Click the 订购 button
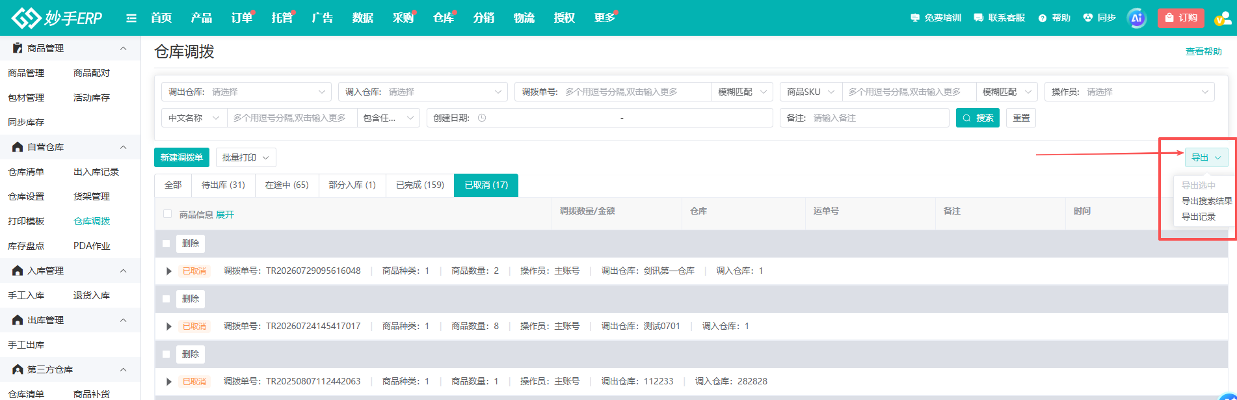The width and height of the screenshot is (1237, 400). coord(1181,18)
